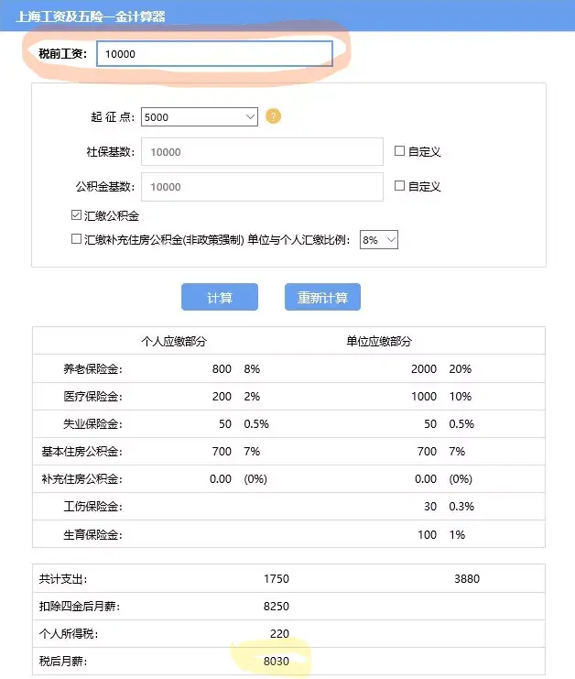
Task: Click the 养老保险金 row label
Action: (92, 369)
